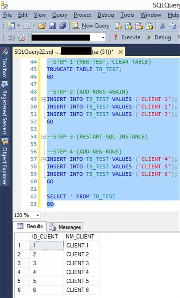
Task: Open the Project menu
Action: pos(82,15)
